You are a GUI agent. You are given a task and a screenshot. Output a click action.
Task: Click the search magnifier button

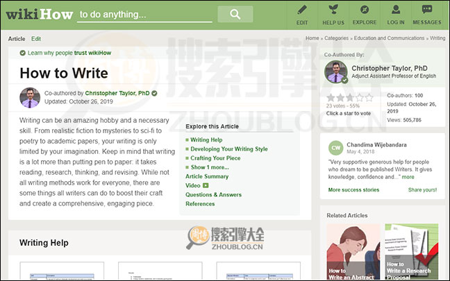click(x=235, y=14)
